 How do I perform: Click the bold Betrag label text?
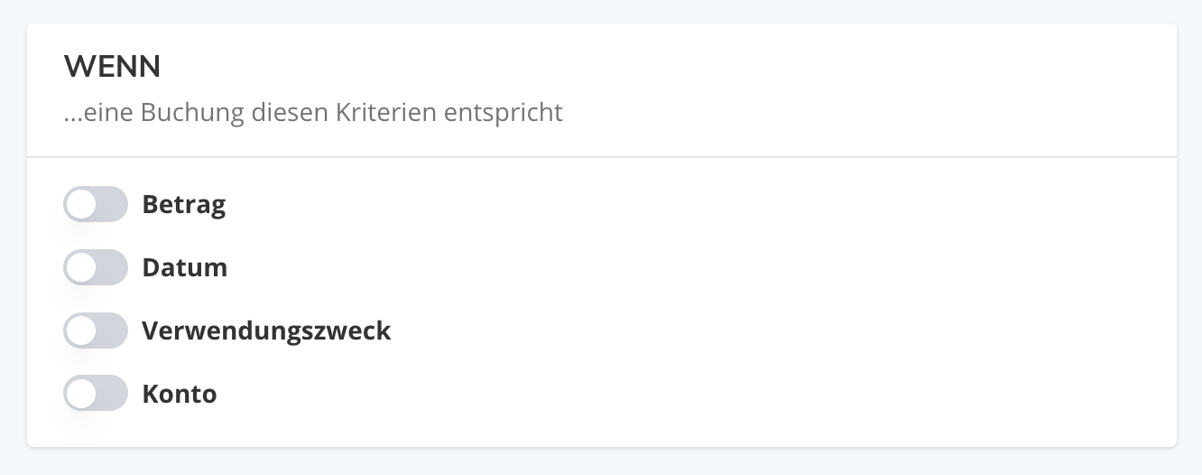tap(184, 205)
